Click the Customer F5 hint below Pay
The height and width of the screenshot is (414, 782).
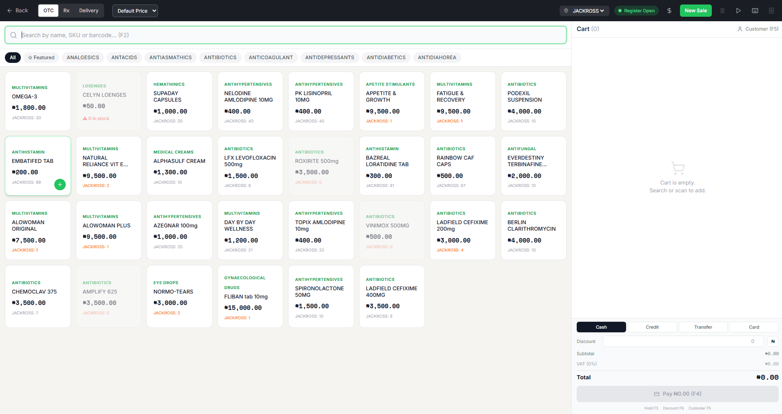pyautogui.click(x=700, y=408)
